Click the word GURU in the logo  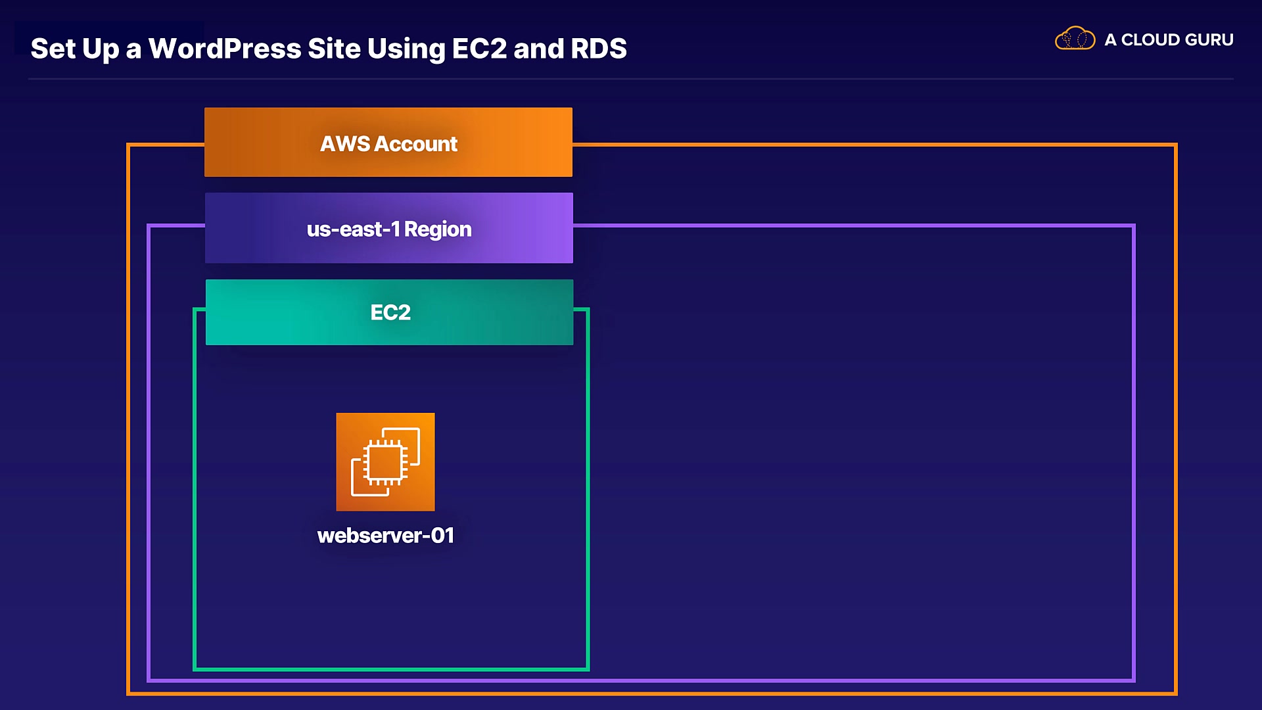[x=1211, y=40]
